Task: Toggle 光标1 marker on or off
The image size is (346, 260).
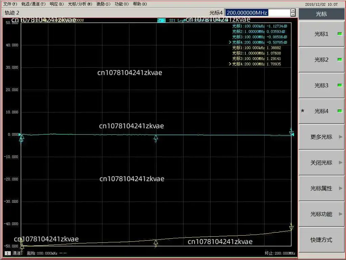Action: click(321, 34)
